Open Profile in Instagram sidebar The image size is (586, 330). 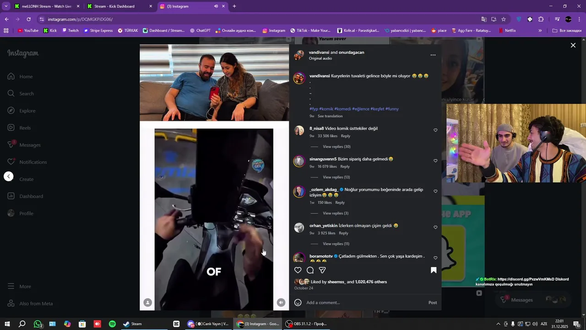[x=20, y=214]
